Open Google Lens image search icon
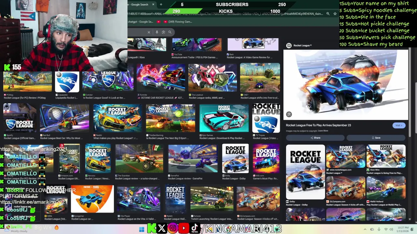The image size is (417, 234). click(x=164, y=32)
